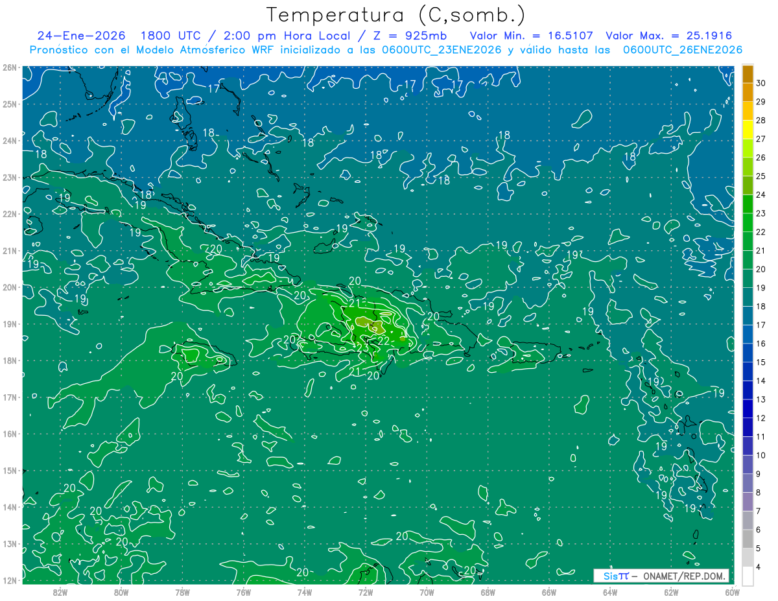Click 'Valor Min. = 16.5107' text

(531, 36)
